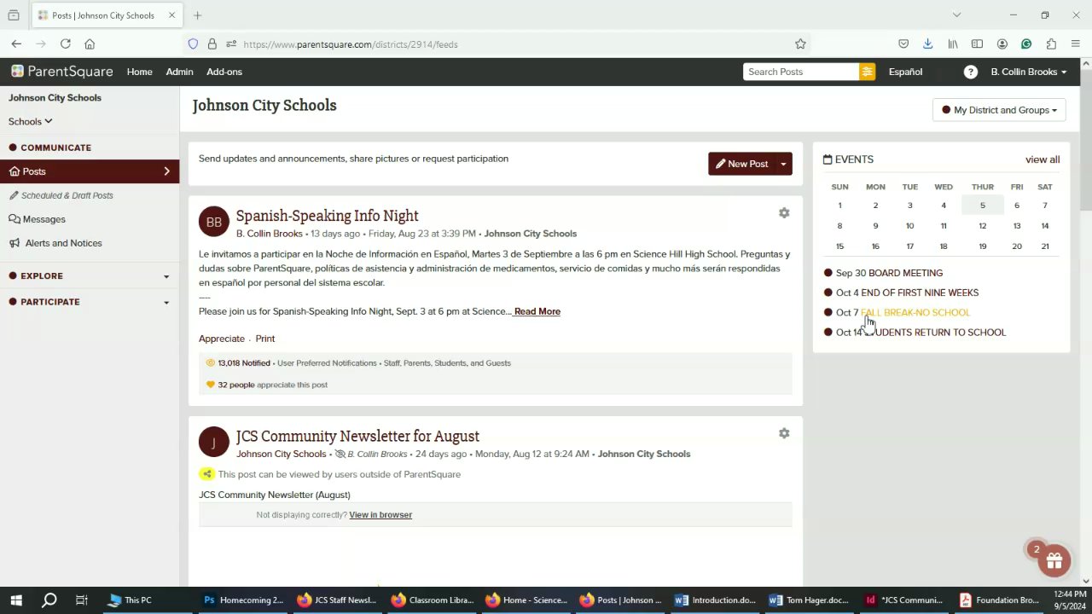Click the gift box widget icon

[1054, 560]
